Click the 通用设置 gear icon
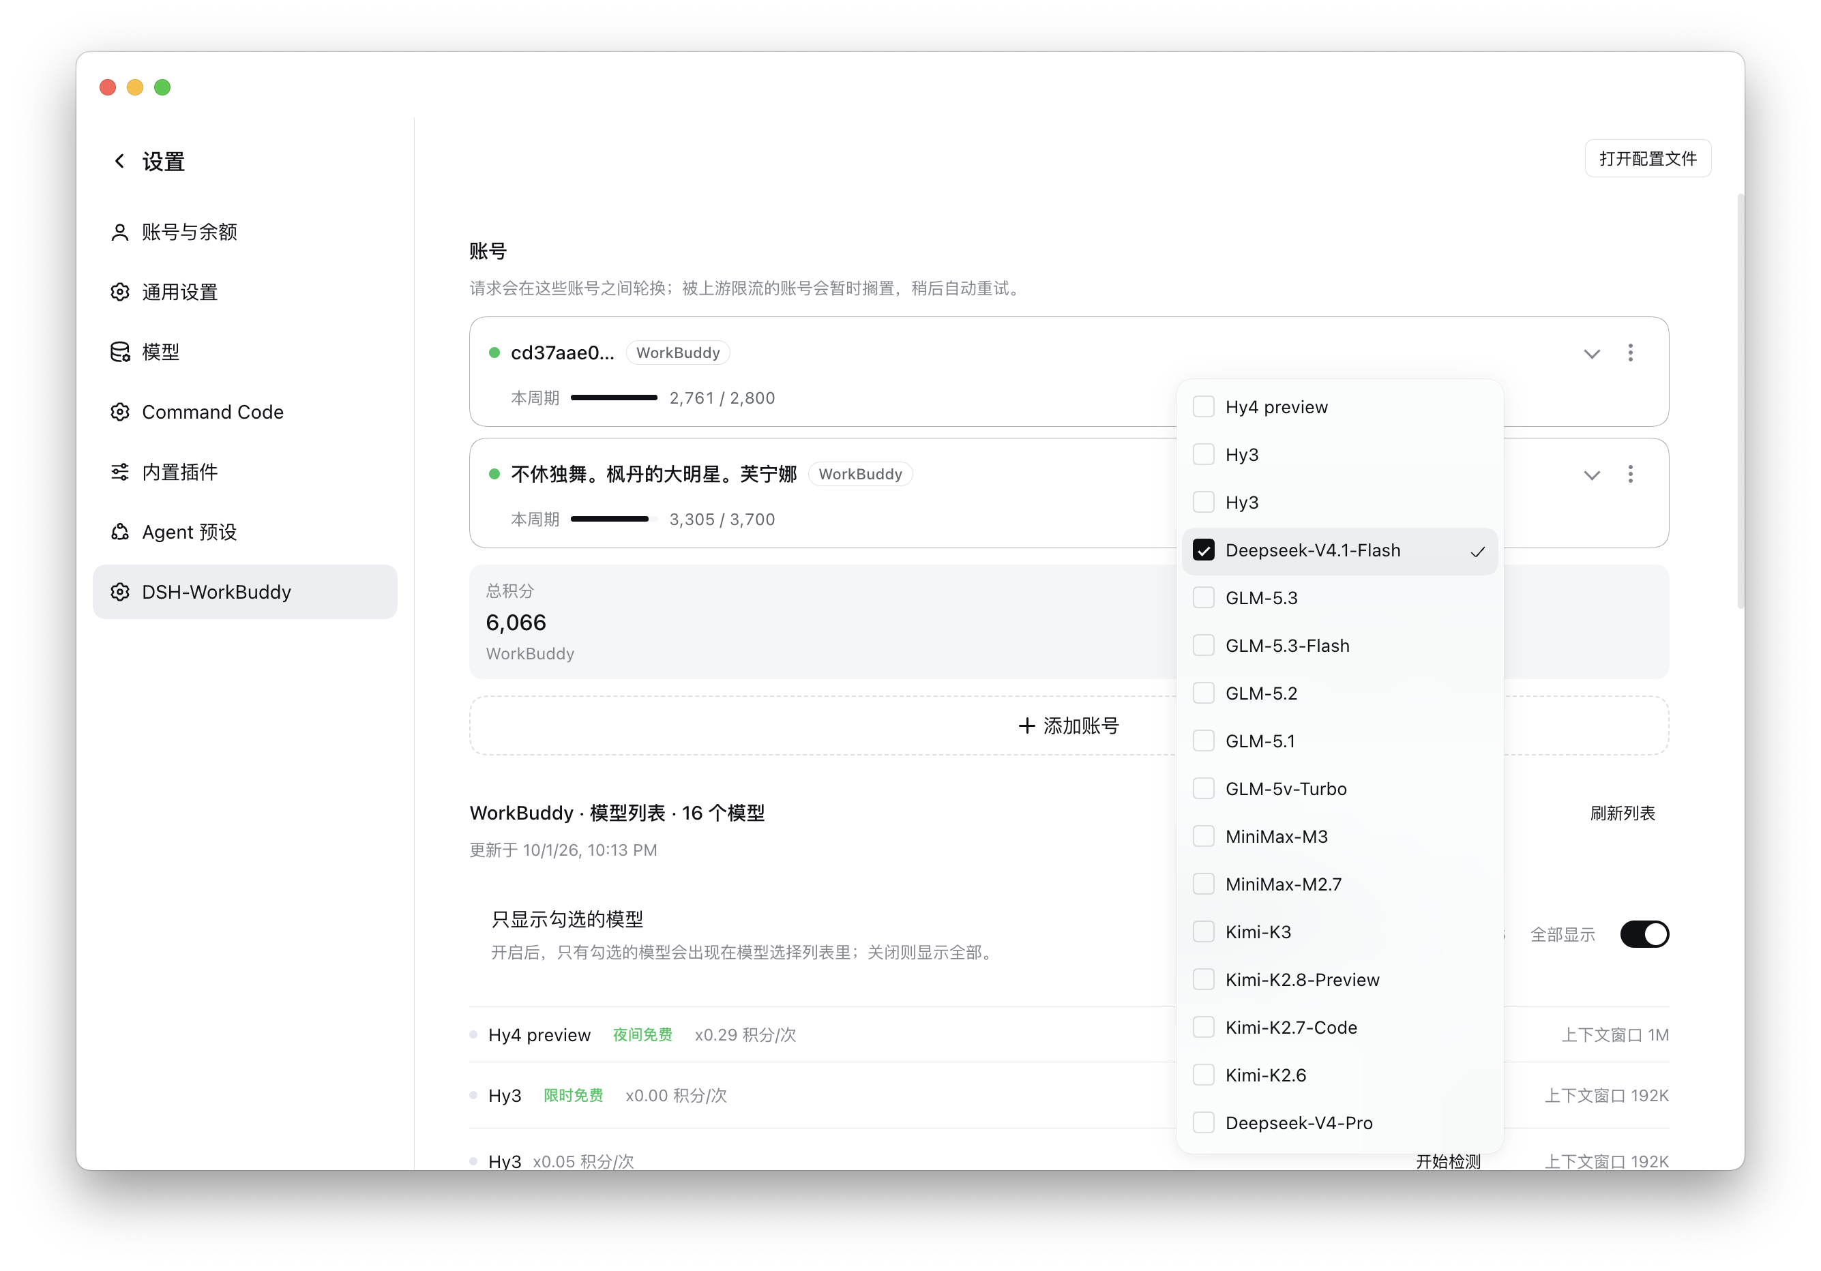Viewport: 1821px width, 1271px height. 120,292
